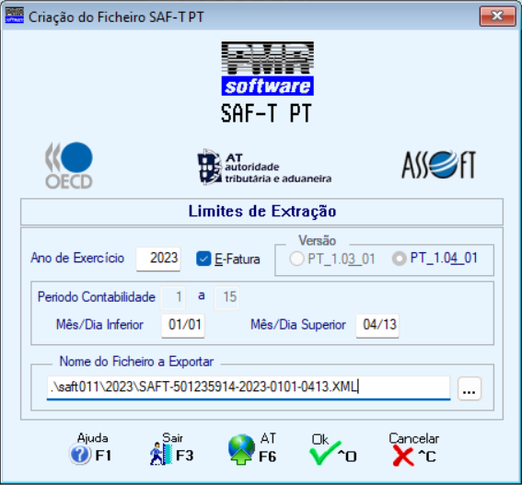
Task: Click the Ano de Exercício field showing 2023
Action: 158,259
